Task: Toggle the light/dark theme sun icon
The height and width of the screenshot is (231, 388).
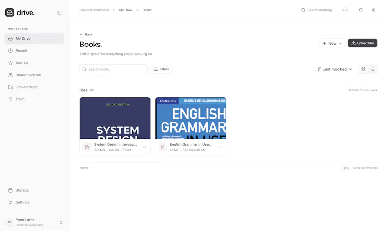Action: tap(373, 10)
